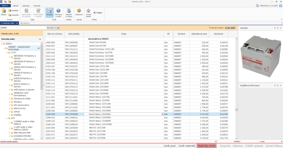Click the yellow Z folder quick-access icon
283x148 pixels.
tap(6, 2)
